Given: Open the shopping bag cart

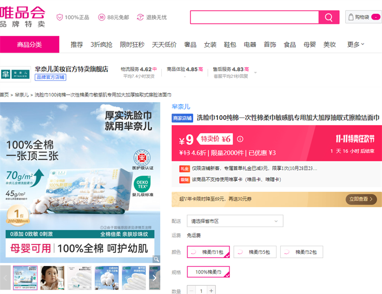Looking at the screenshot, I should (363, 17).
